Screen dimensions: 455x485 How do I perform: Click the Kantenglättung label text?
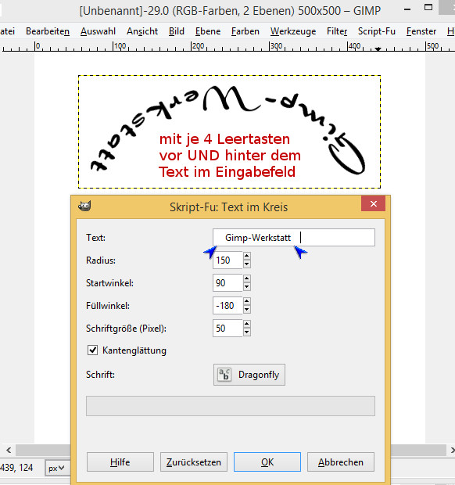point(134,350)
